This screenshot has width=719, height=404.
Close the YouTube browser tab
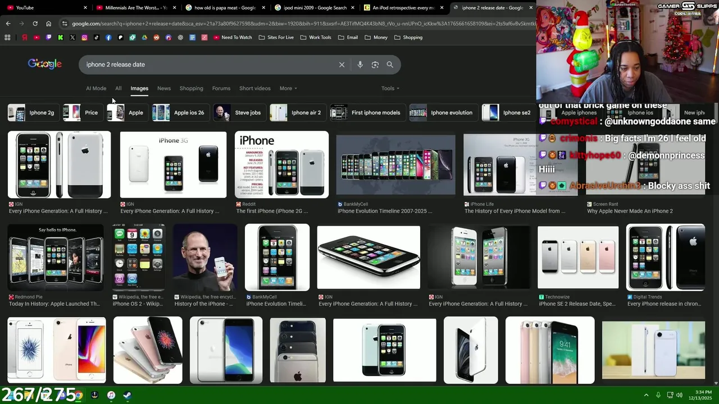pos(85,8)
